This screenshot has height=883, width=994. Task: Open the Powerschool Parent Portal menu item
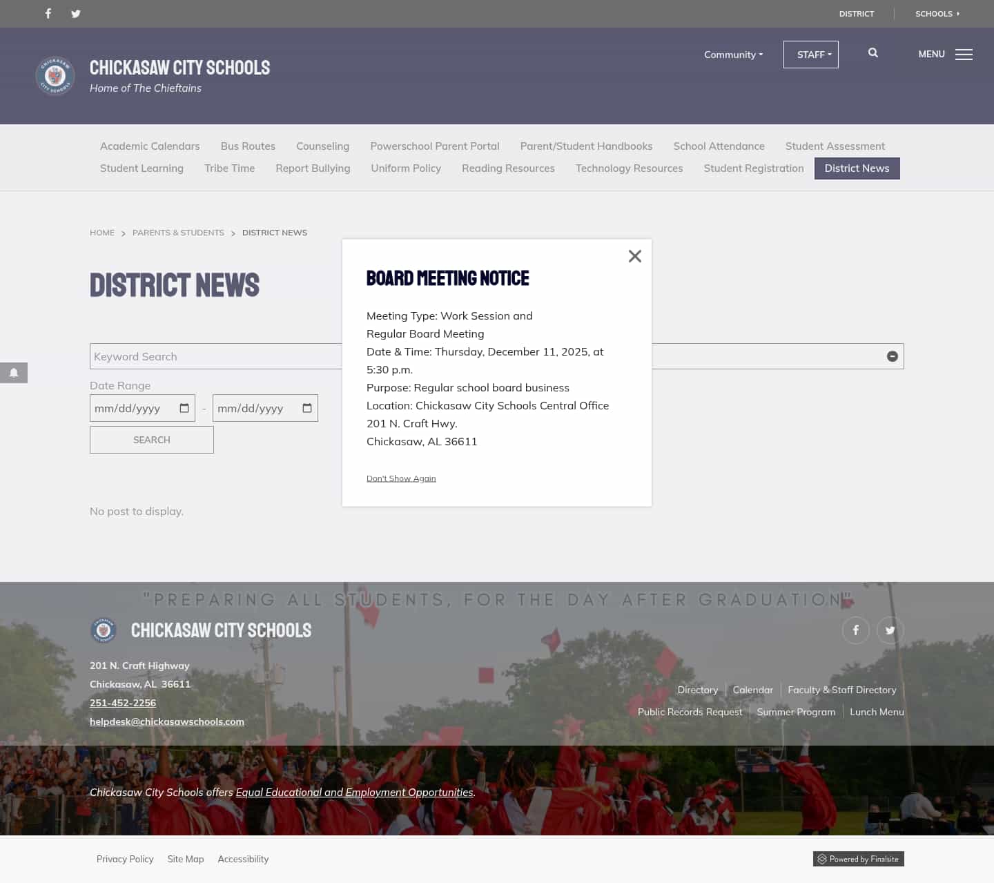tap(434, 146)
